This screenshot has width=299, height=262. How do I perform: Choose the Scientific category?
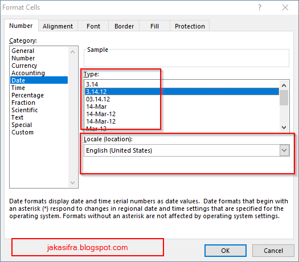(x=39, y=110)
